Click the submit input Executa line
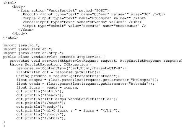 (84, 26)
